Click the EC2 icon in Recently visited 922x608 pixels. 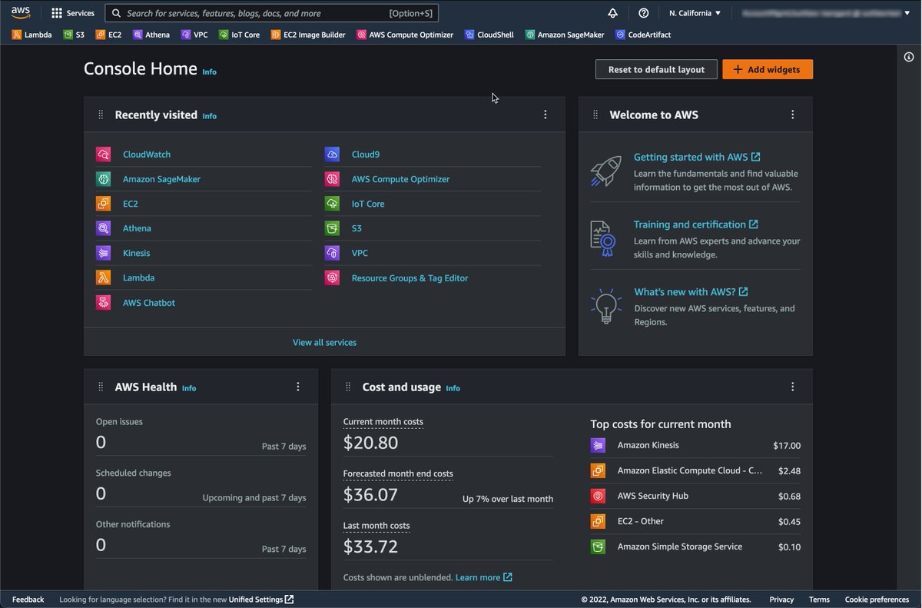103,204
